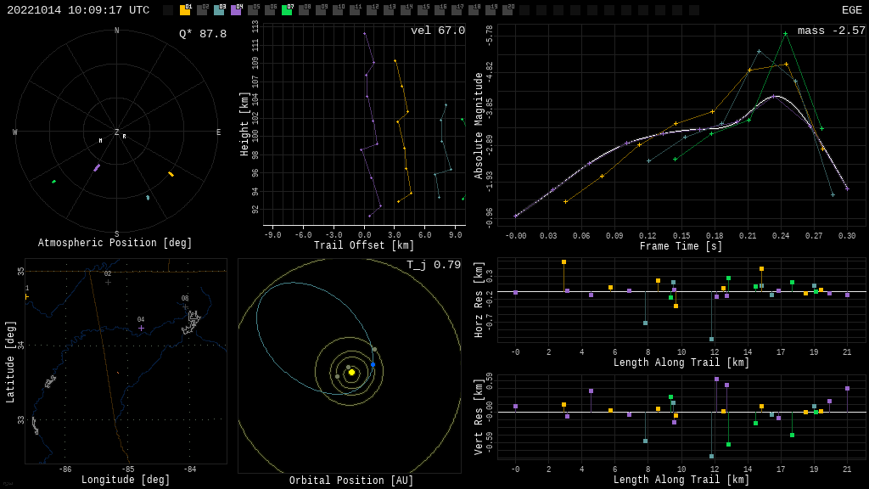Click the orange station 01 indicator

(185, 10)
